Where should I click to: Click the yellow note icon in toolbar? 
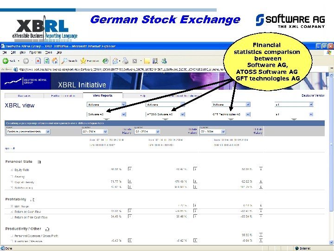tap(147, 61)
